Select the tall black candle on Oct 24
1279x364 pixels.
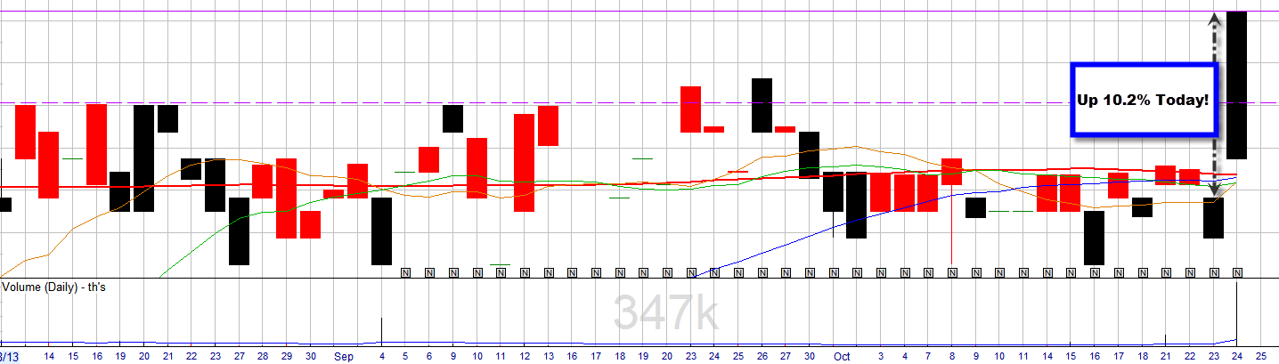coord(1237,85)
